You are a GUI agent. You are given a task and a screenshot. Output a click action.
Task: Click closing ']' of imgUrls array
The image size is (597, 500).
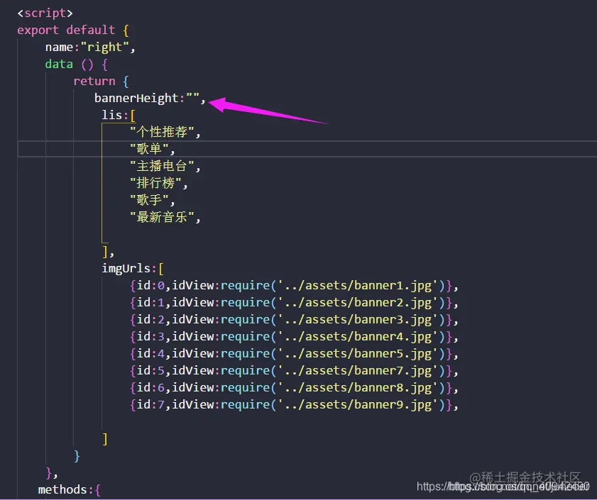(105, 439)
